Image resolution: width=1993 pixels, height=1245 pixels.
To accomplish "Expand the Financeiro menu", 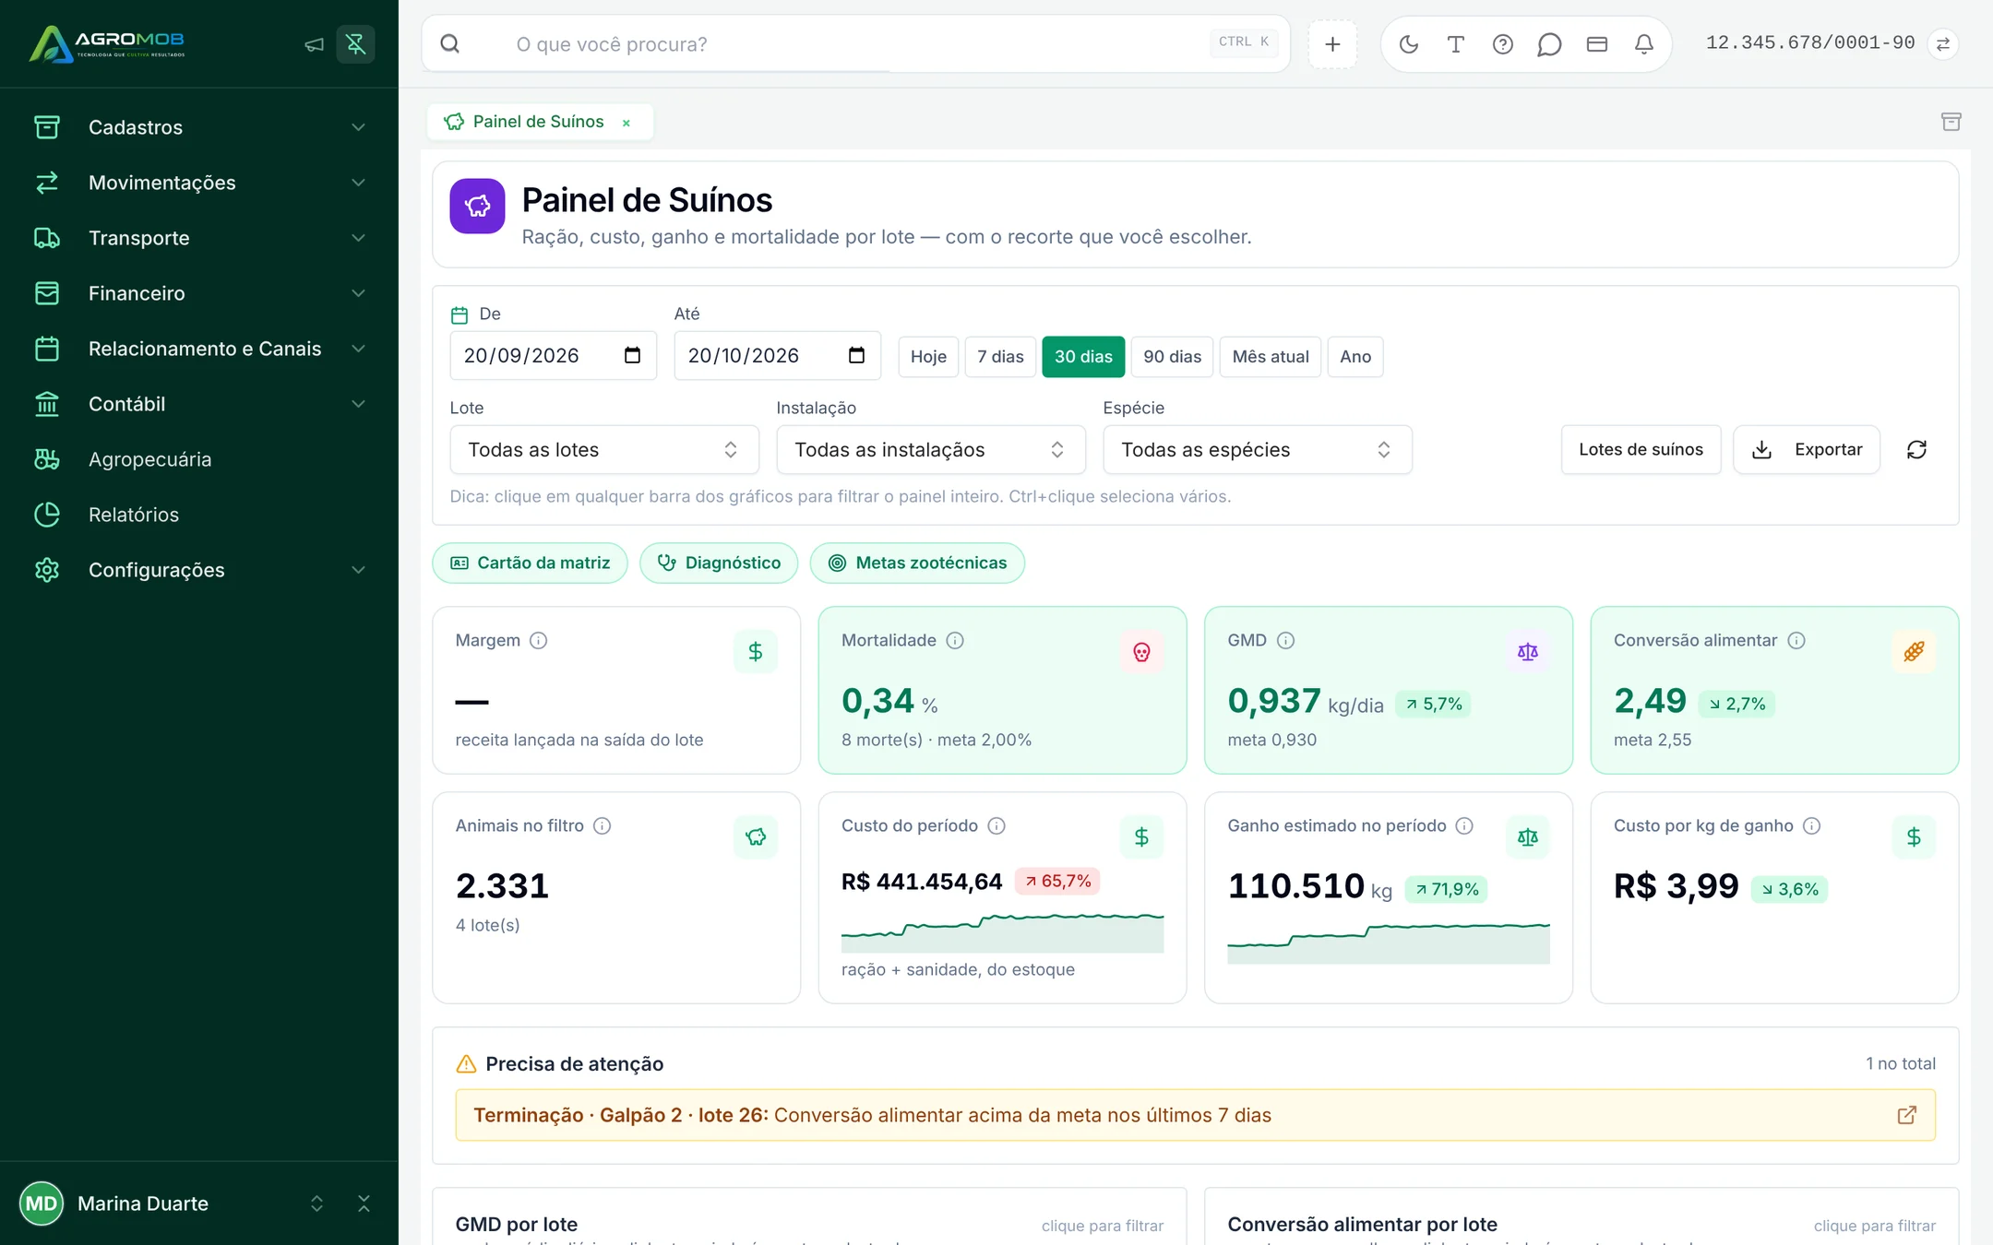I will coord(199,293).
